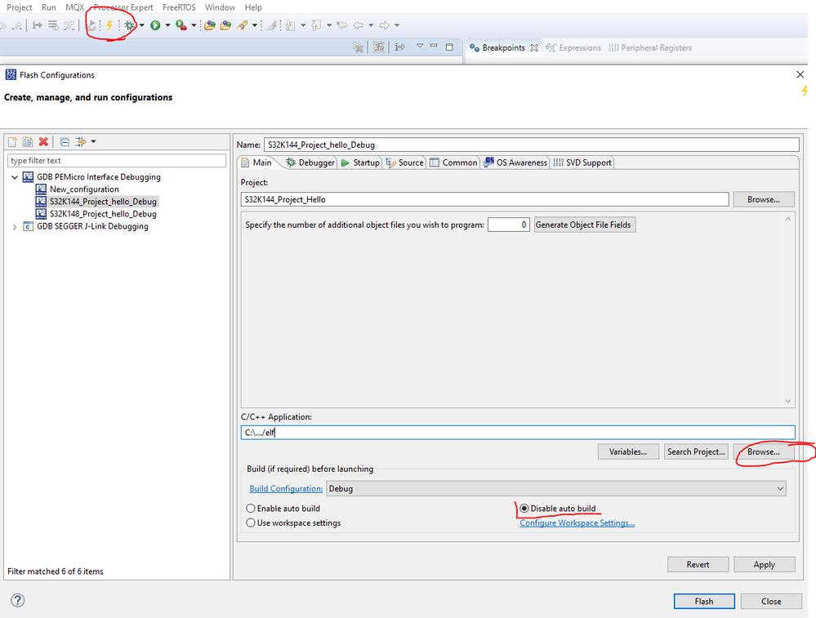Collapse GDB PEMicro Interface Debugging node
The width and height of the screenshot is (816, 618).
click(x=15, y=177)
